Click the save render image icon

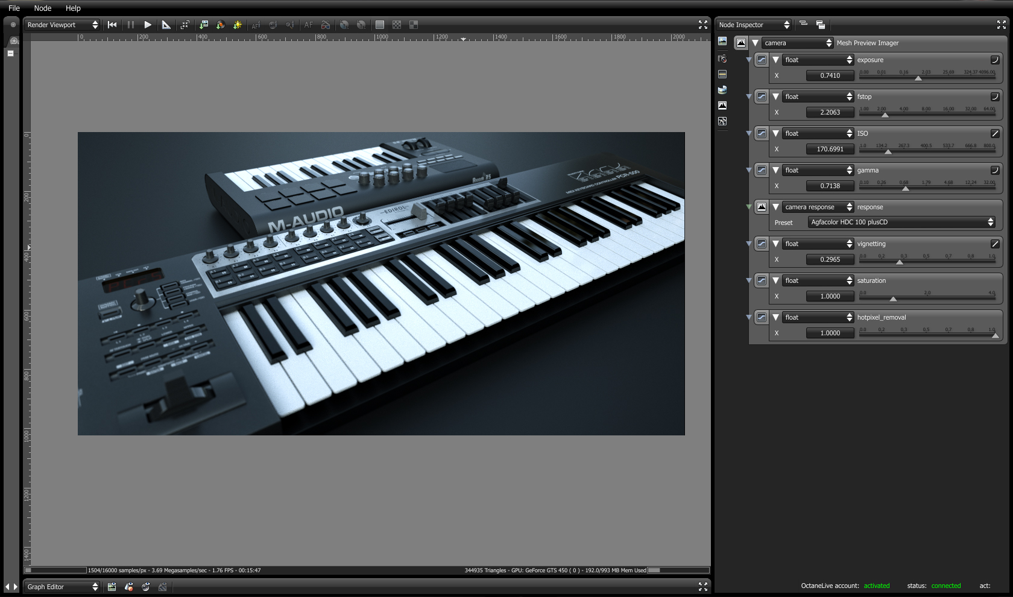click(204, 25)
